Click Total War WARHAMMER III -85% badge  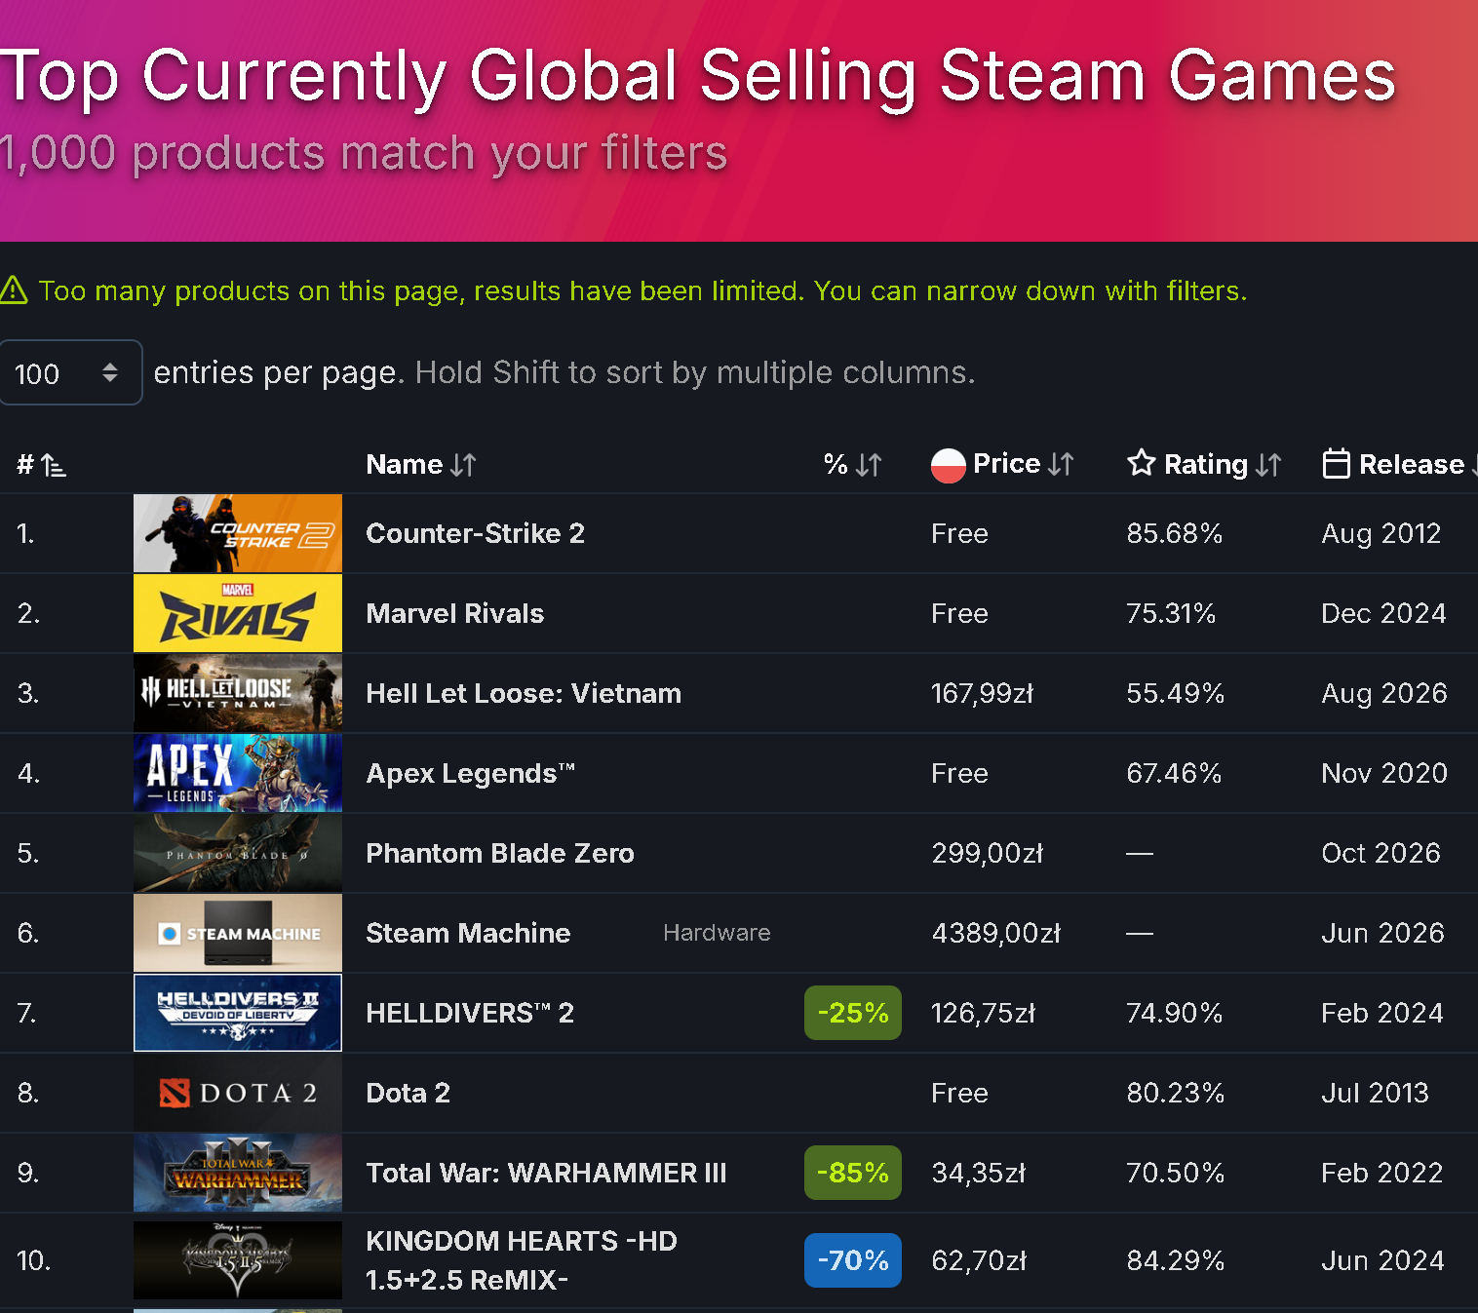click(x=853, y=1173)
